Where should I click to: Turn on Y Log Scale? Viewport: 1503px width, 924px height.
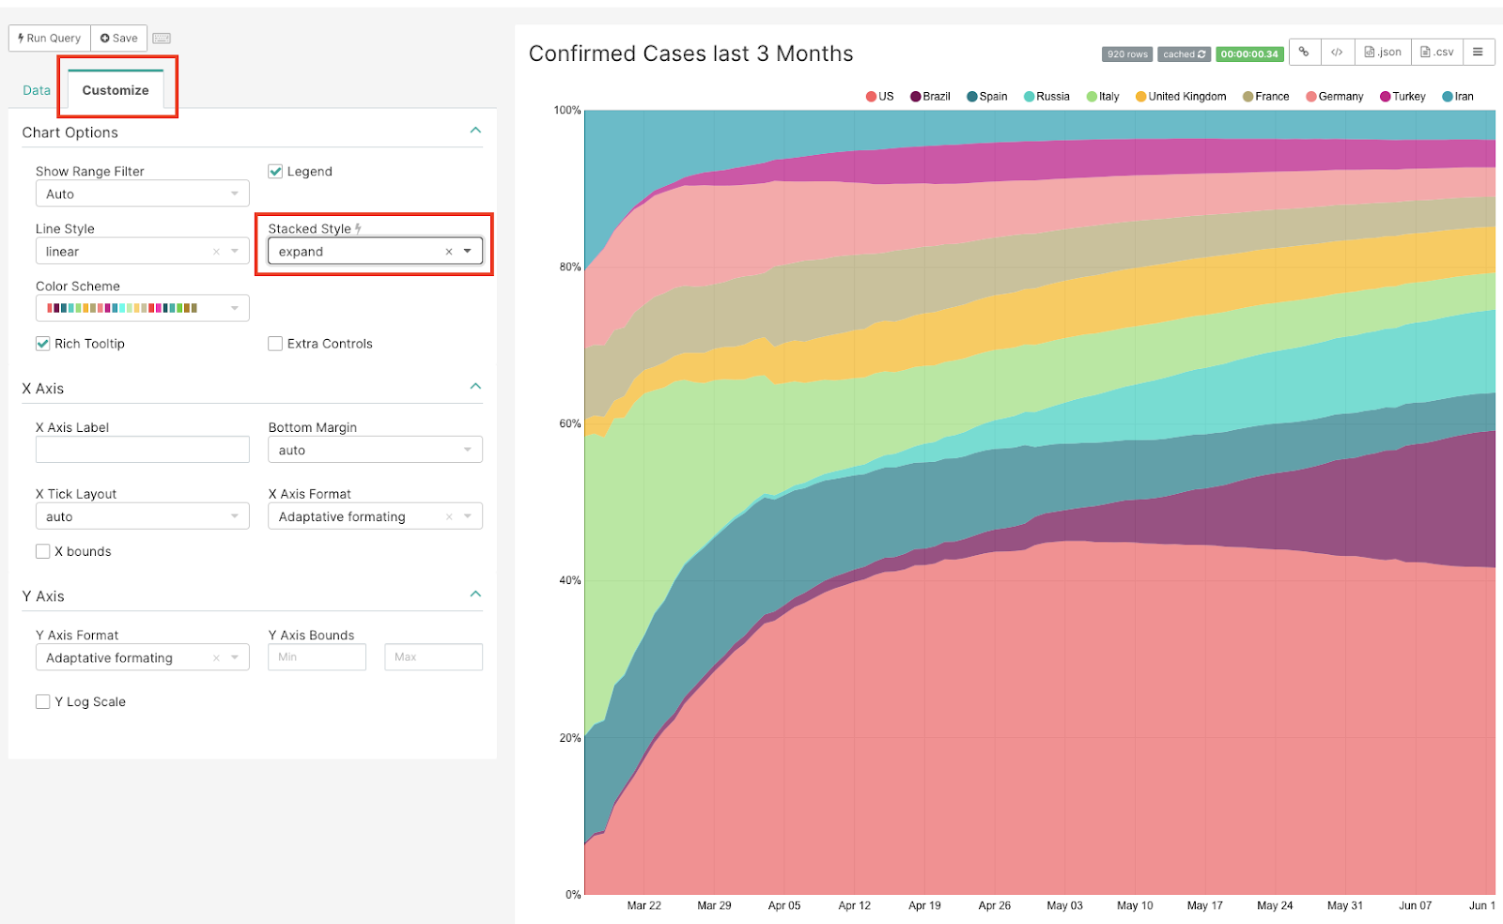pos(43,701)
